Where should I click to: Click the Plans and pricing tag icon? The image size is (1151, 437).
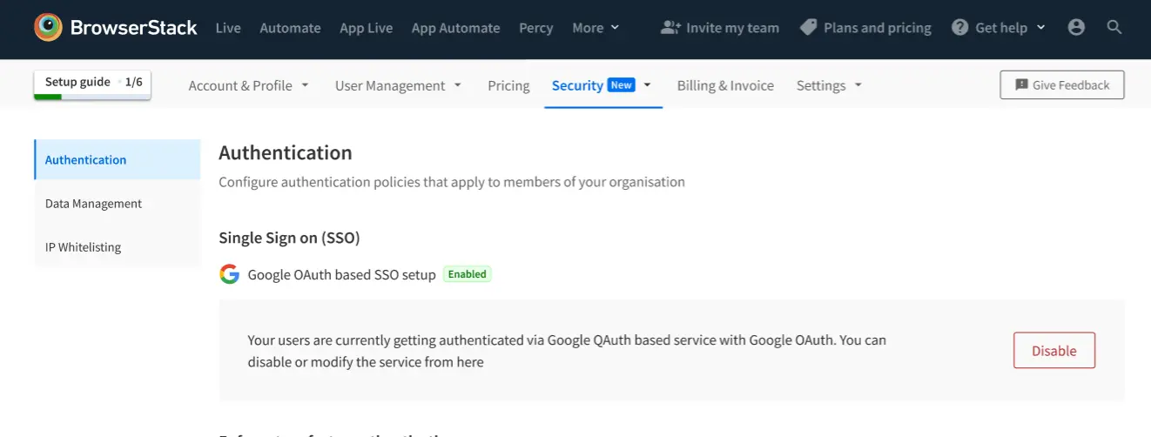(808, 28)
